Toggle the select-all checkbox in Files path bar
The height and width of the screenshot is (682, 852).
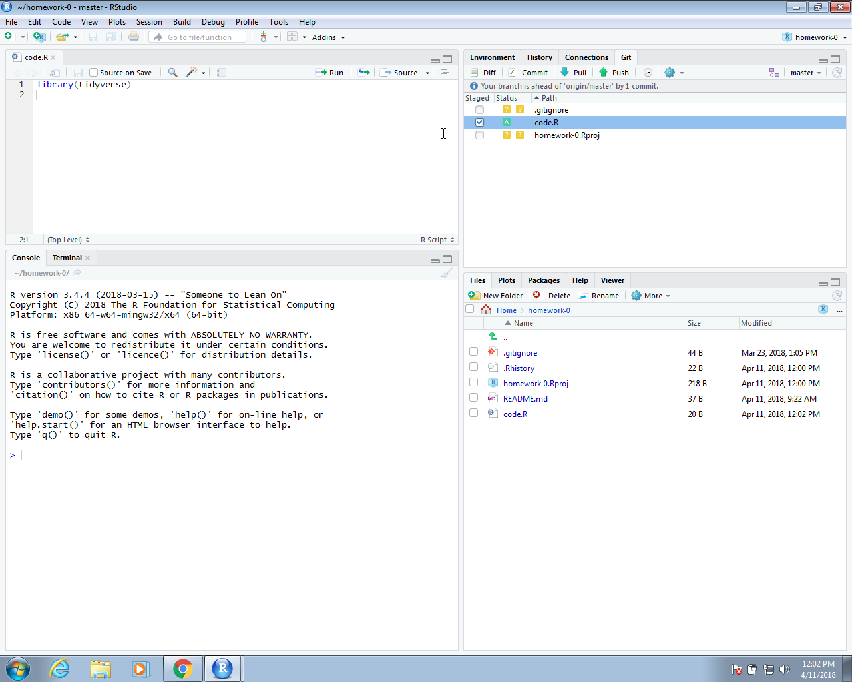pyautogui.click(x=470, y=309)
